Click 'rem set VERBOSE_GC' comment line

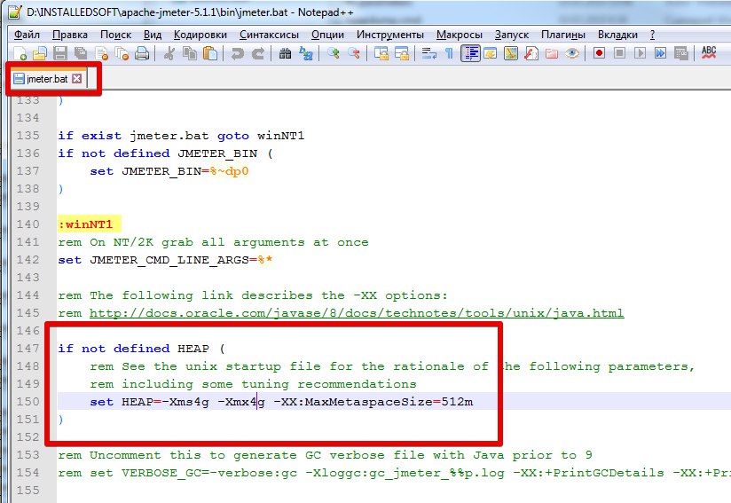coord(394,473)
